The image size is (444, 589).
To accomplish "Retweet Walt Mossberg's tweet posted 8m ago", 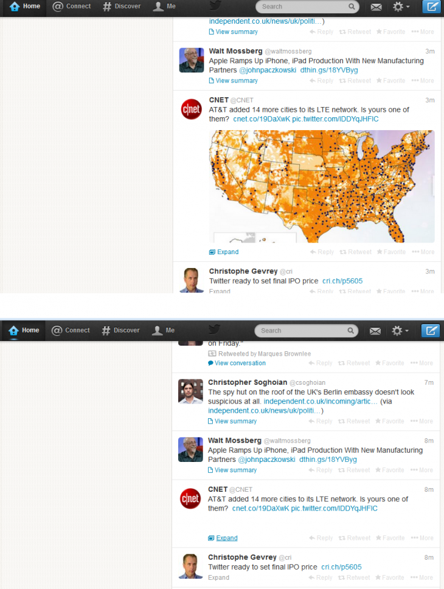I will point(355,470).
